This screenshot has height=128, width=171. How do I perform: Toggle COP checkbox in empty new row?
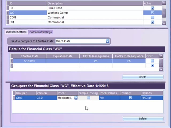click(x=152, y=66)
